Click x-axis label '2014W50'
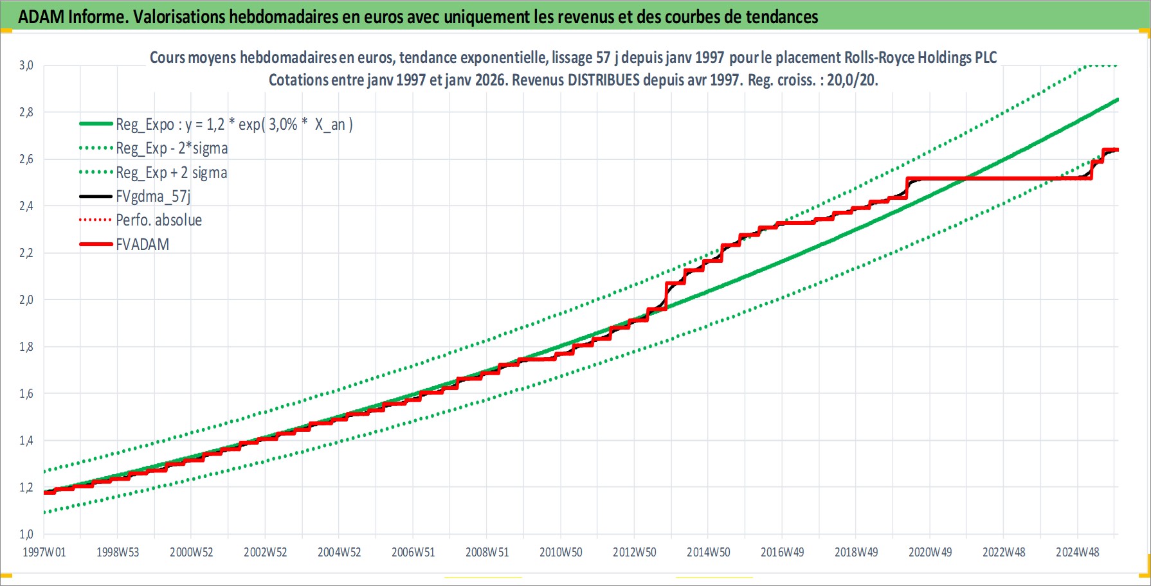 pyautogui.click(x=709, y=553)
